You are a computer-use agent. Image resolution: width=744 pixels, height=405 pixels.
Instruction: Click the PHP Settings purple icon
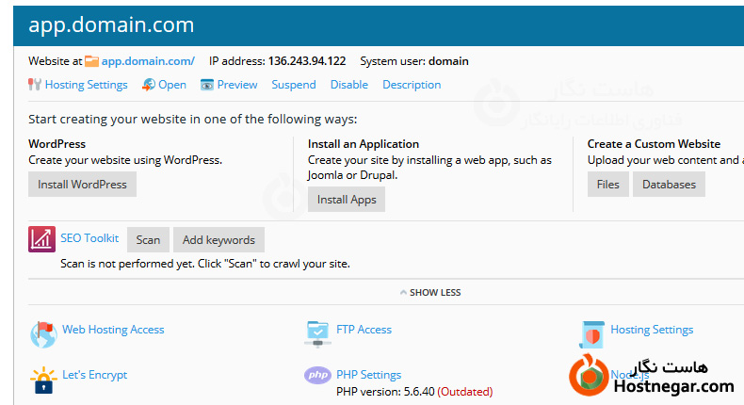pos(318,375)
